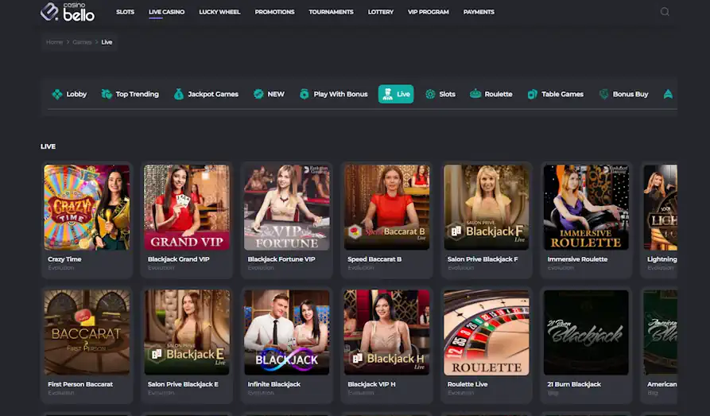Click the Top Trending flame icon

[x=107, y=95]
